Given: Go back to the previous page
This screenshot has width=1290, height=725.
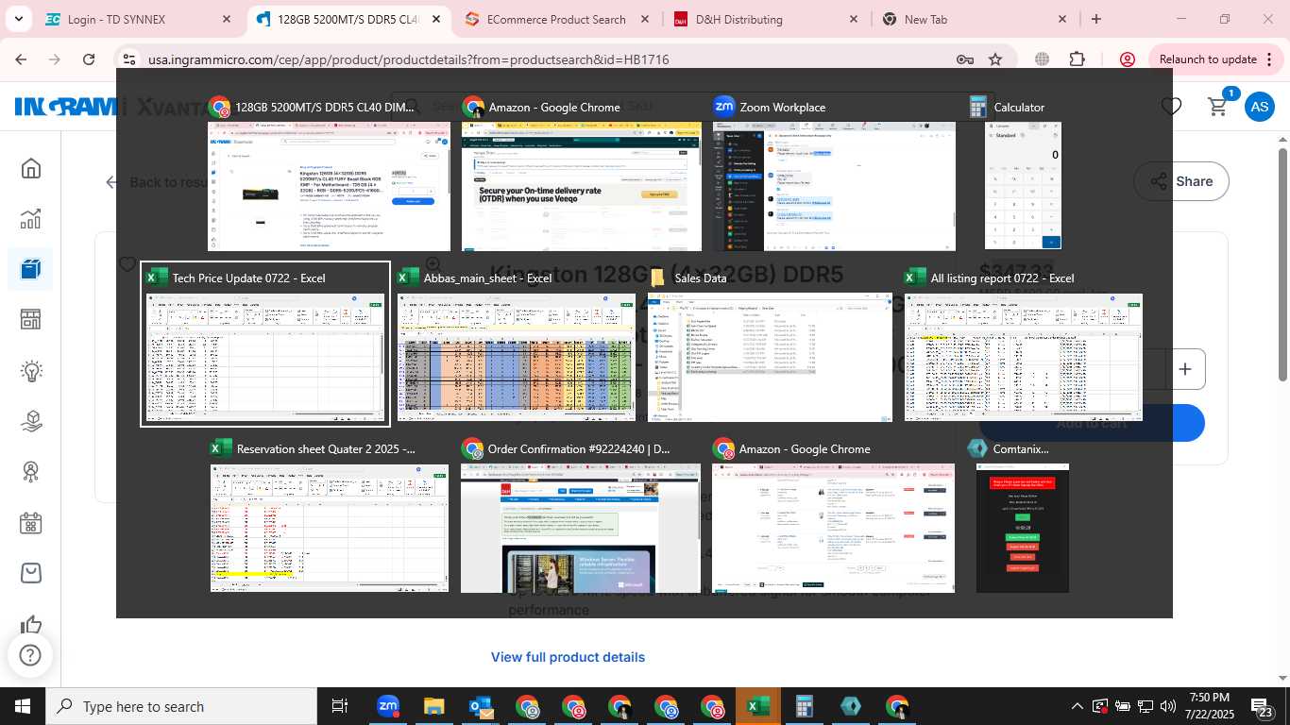Looking at the screenshot, I should (21, 59).
